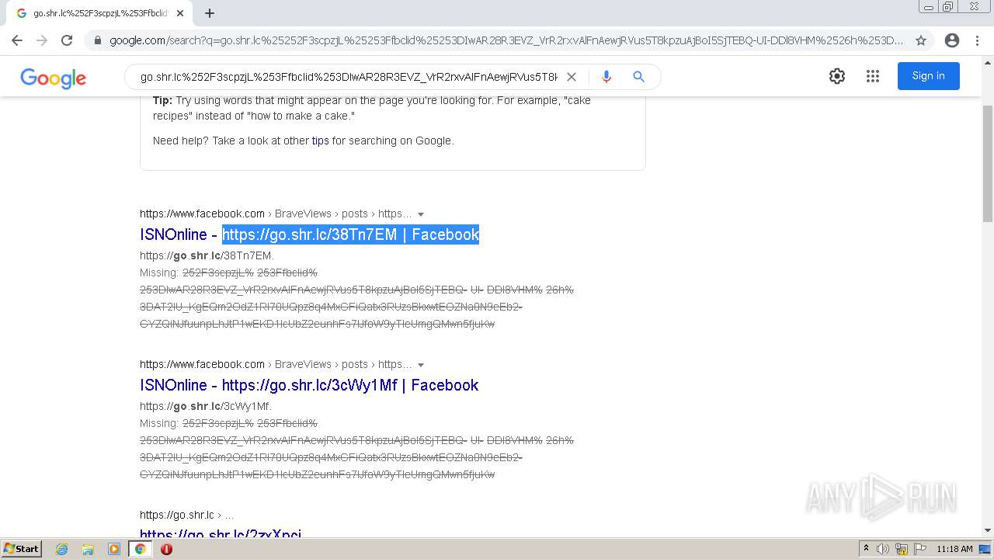Open red security app in taskbar
The width and height of the screenshot is (994, 559).
click(x=166, y=549)
